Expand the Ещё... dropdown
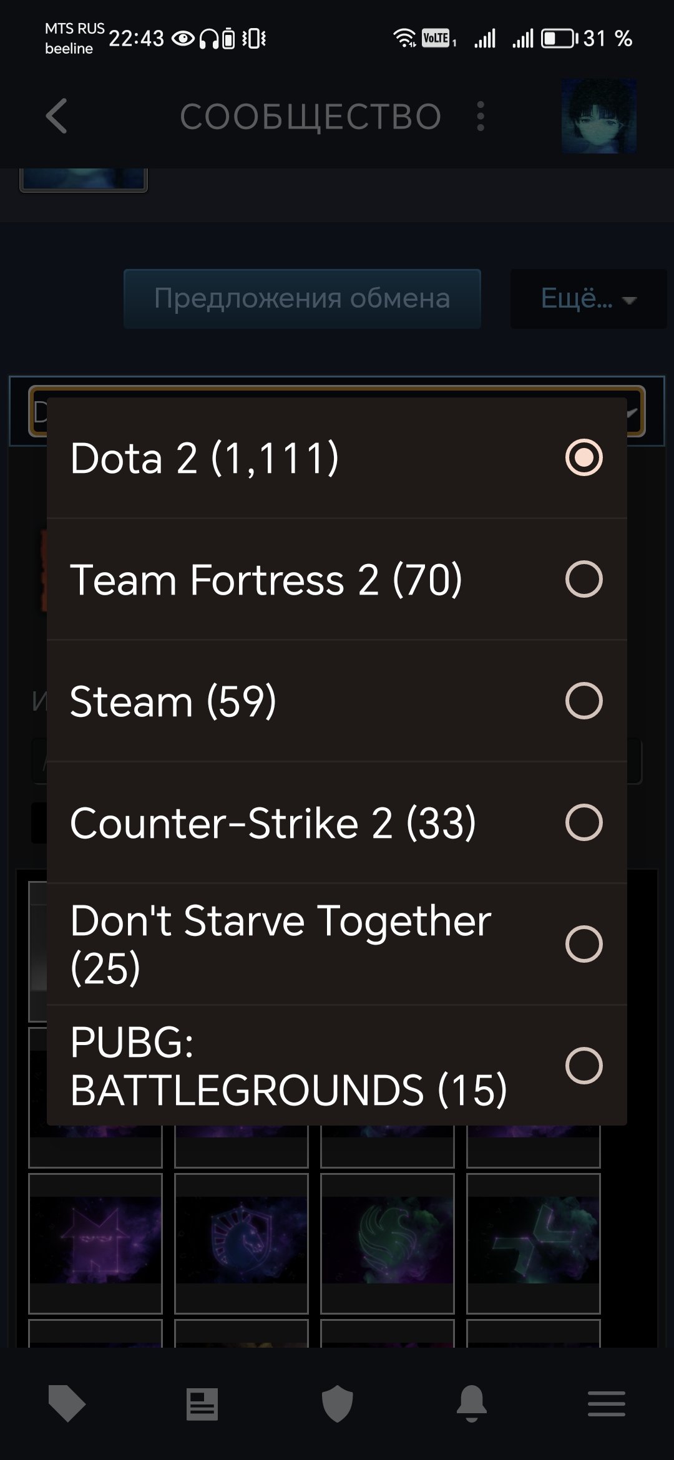This screenshot has height=1460, width=674. (588, 299)
